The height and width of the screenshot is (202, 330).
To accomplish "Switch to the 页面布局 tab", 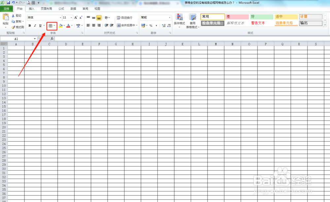I will (46, 9).
